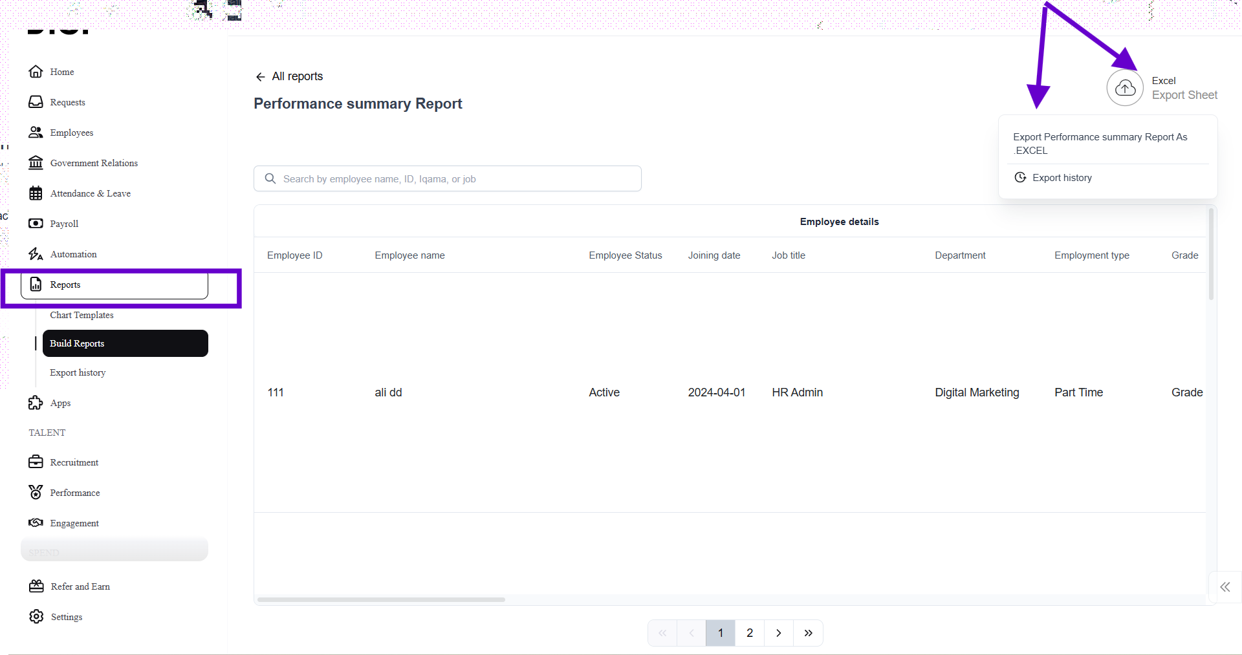Viewport: 1242px width, 655px height.
Task: Open Export history in sidebar submenu
Action: pos(78,372)
